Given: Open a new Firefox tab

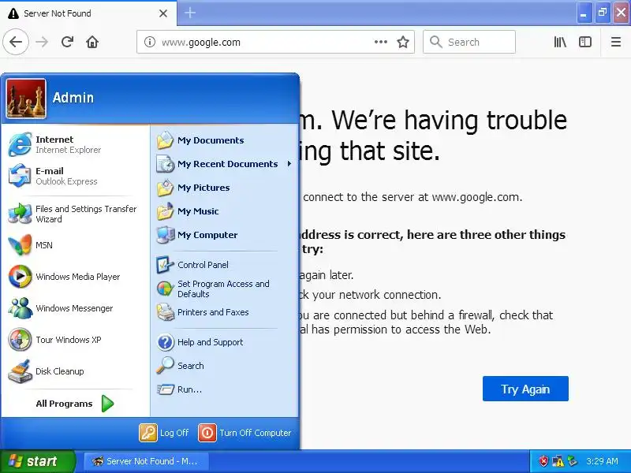Looking at the screenshot, I should coord(190,13).
